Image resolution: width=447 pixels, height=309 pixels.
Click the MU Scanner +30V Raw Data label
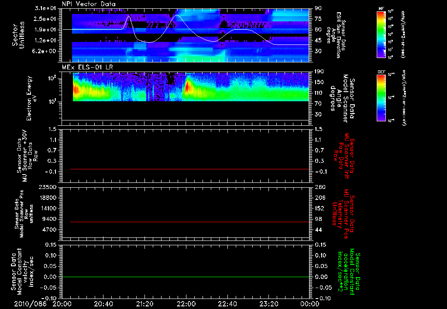coord(27,156)
